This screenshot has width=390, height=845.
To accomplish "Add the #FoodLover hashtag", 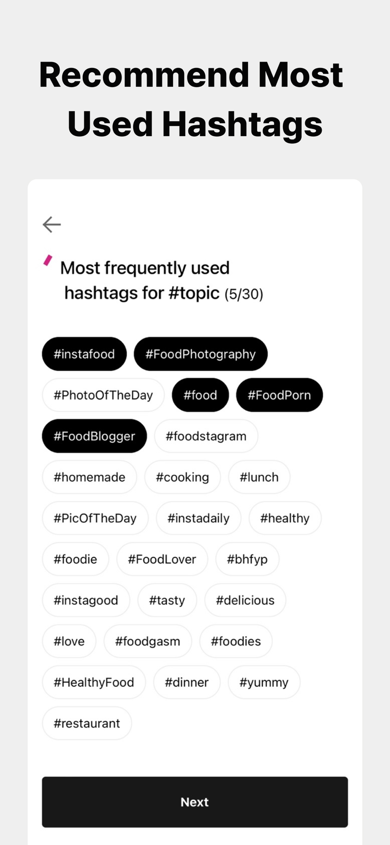I will pyautogui.click(x=162, y=559).
